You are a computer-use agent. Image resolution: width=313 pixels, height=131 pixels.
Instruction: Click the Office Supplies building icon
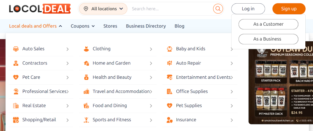pyautogui.click(x=169, y=92)
